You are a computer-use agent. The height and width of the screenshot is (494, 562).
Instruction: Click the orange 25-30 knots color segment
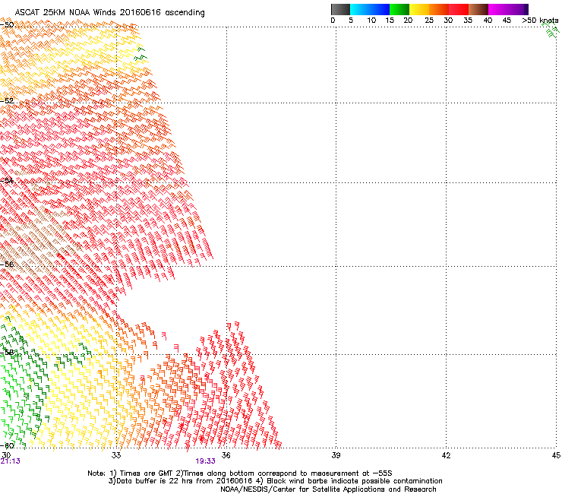[439, 9]
